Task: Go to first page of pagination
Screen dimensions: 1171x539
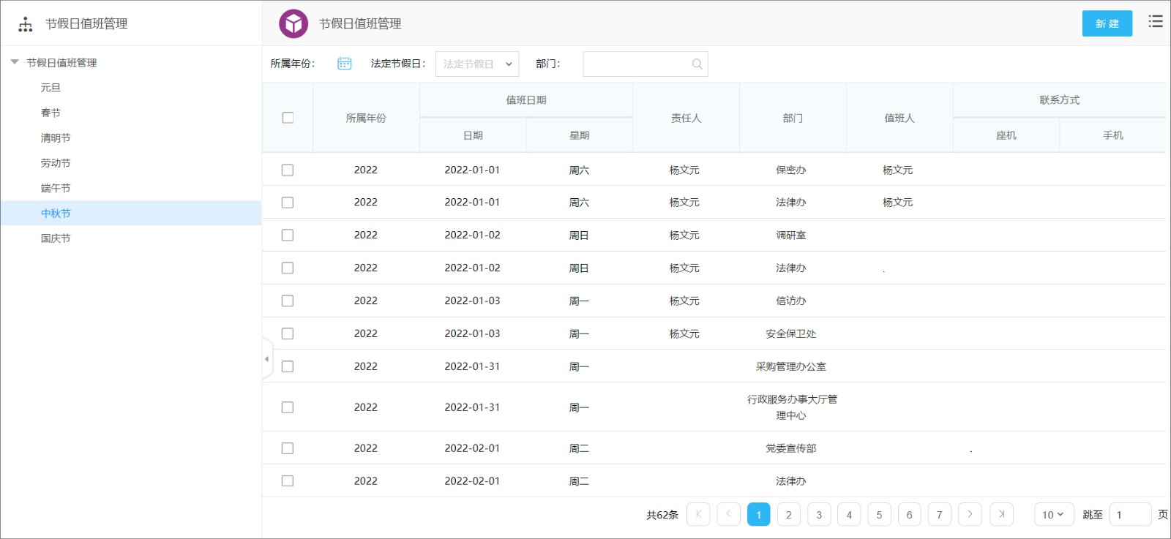Action: pos(698,514)
